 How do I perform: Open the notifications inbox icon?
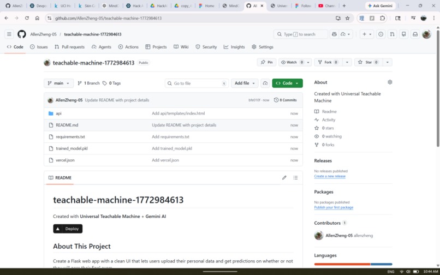tap(415, 34)
